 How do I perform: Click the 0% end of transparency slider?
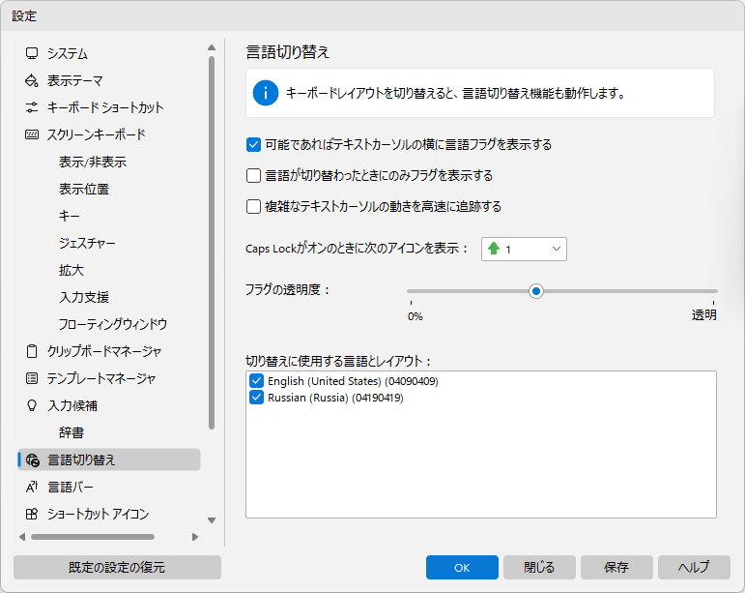click(415, 316)
